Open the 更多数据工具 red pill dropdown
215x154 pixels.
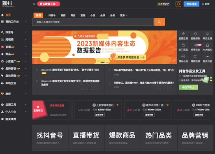(x=49, y=4)
